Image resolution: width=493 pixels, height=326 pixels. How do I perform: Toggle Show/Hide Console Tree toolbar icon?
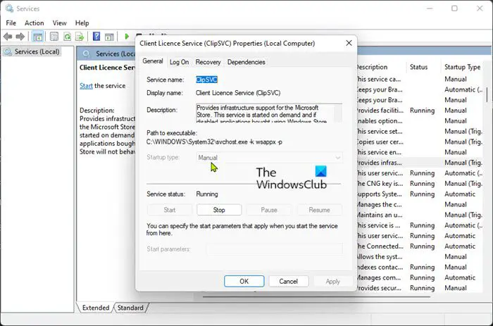click(38, 37)
